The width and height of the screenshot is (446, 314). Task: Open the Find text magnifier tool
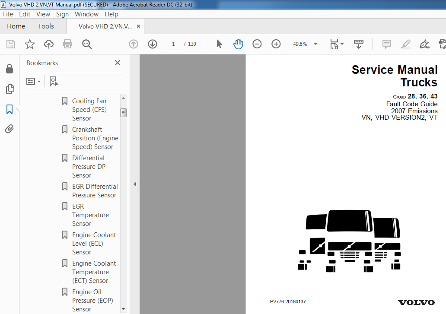(87, 44)
